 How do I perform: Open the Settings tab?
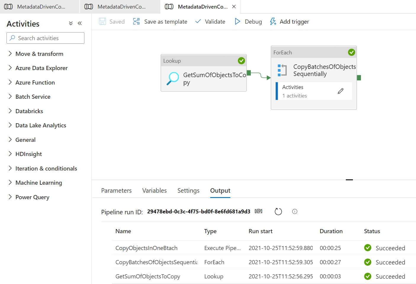[188, 191]
